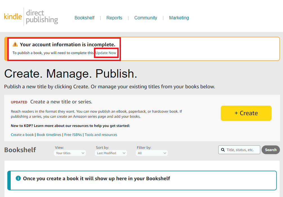283x197 pixels.
Task: Open the Marketing navigation tab
Action: click(x=179, y=18)
